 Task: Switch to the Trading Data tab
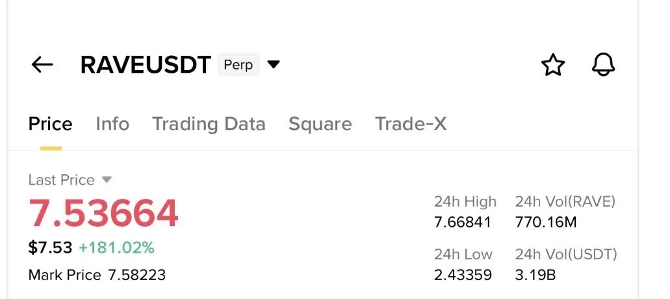pos(209,124)
